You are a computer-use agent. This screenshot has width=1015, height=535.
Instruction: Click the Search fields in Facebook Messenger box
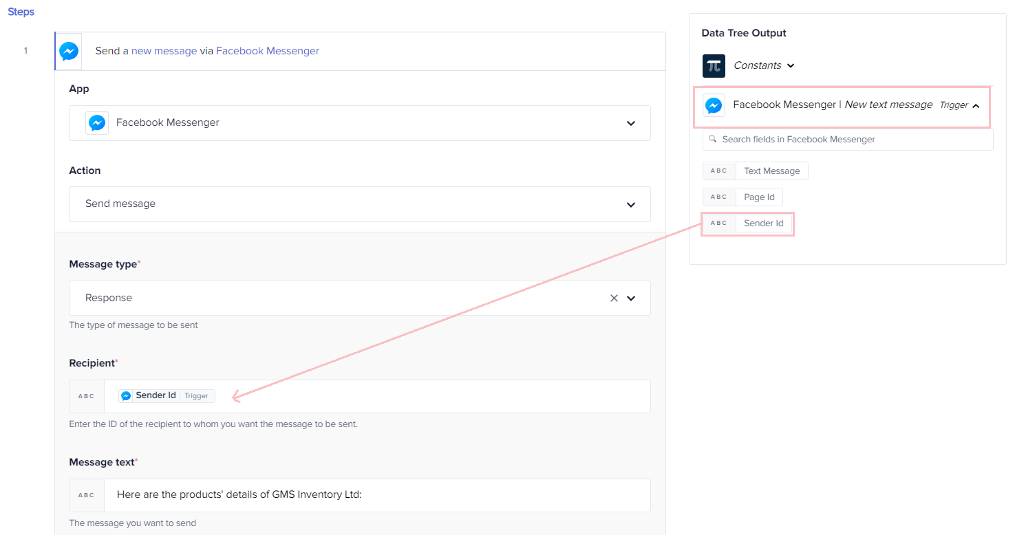tap(848, 140)
